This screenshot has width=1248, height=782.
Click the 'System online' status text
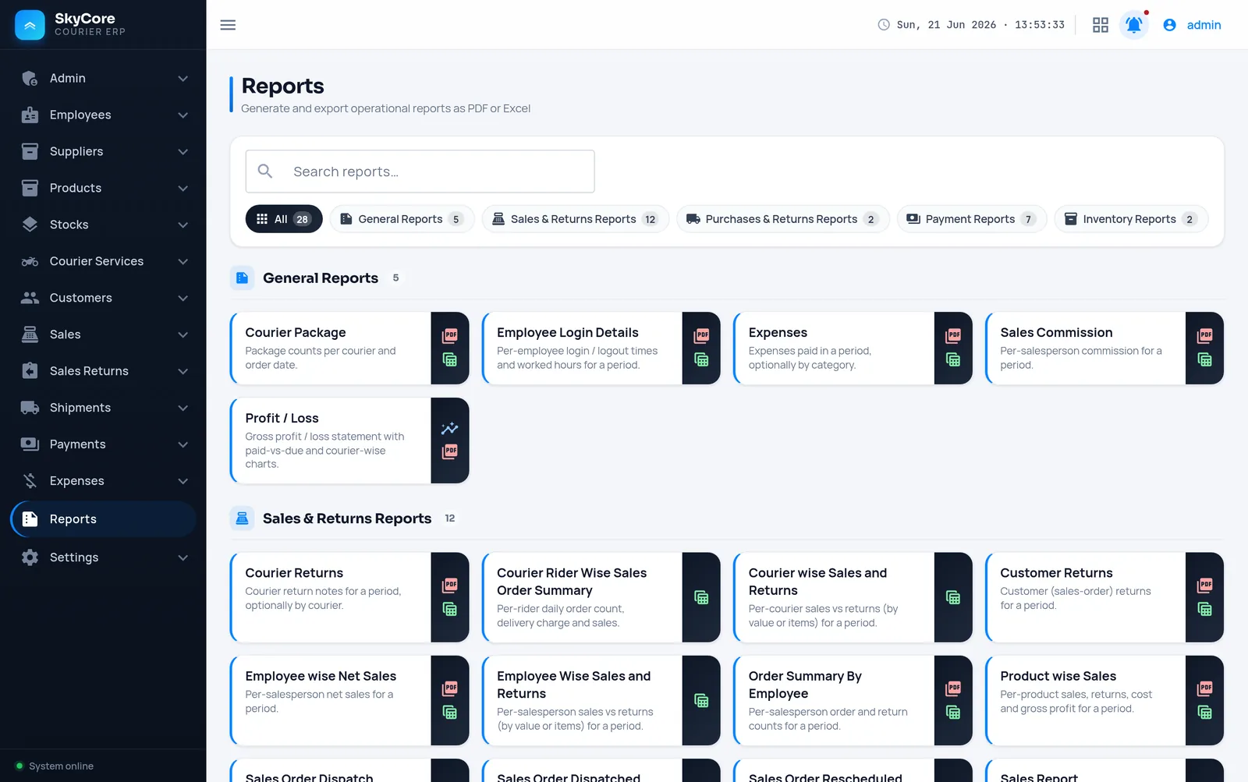point(61,766)
